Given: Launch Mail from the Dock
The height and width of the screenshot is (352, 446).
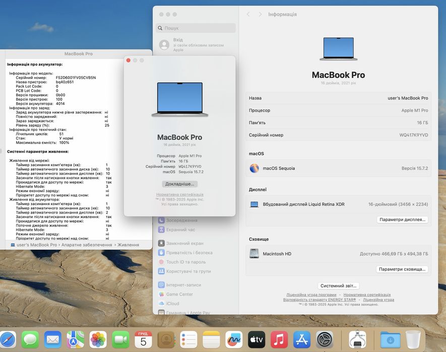Looking at the screenshot, I should pyautogui.click(x=52, y=339).
